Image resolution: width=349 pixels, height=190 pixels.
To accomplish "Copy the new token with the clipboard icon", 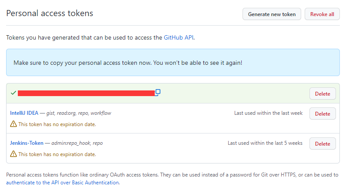I will click(x=158, y=92).
